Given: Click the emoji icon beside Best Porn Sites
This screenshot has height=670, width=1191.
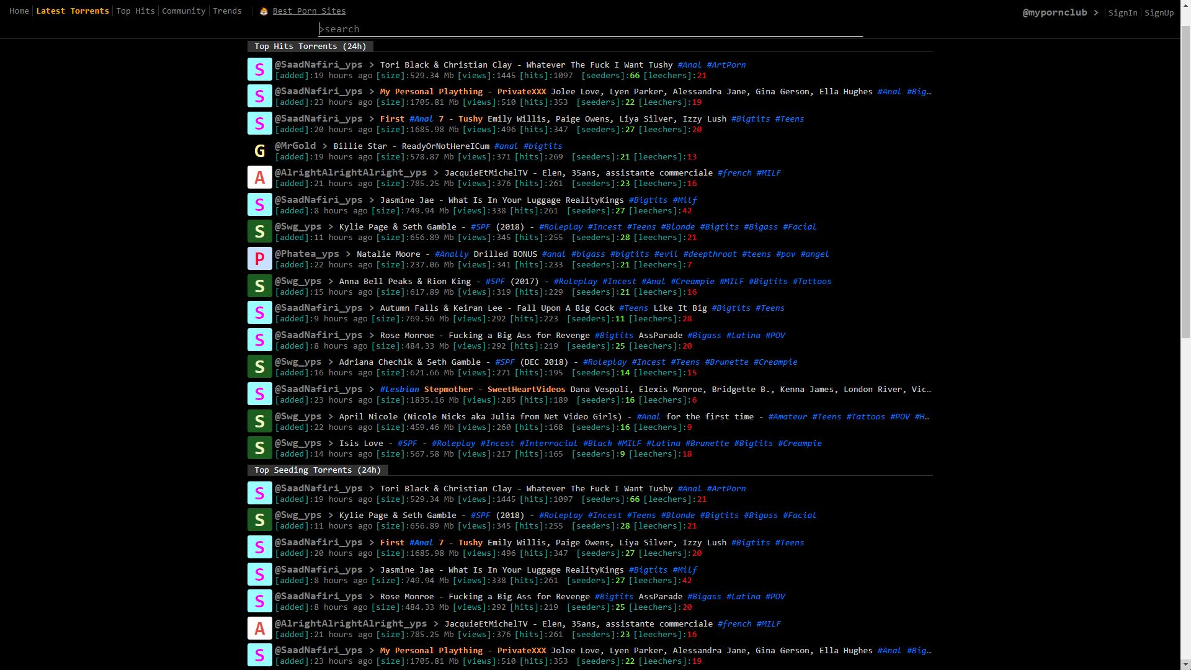Looking at the screenshot, I should 264,11.
